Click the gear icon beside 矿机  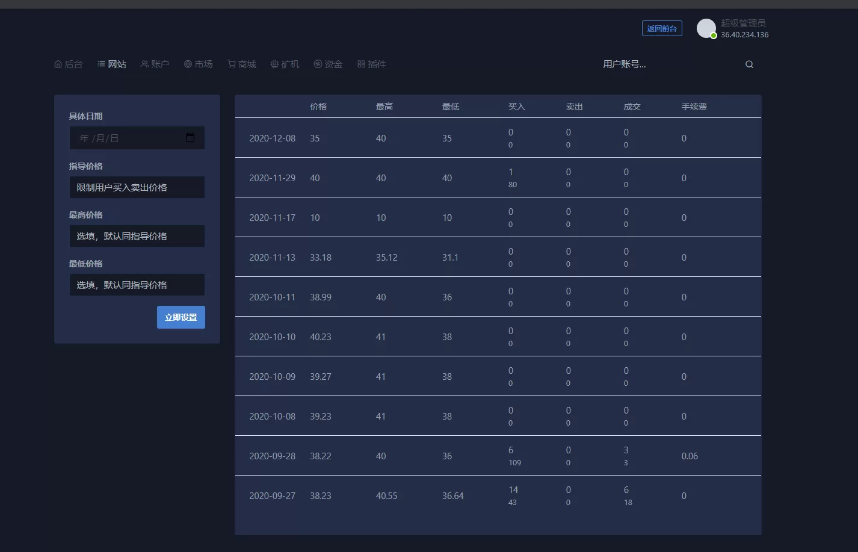click(274, 64)
